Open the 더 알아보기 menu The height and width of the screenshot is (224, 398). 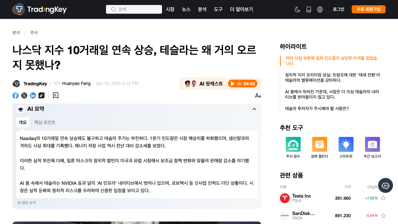tap(242, 9)
